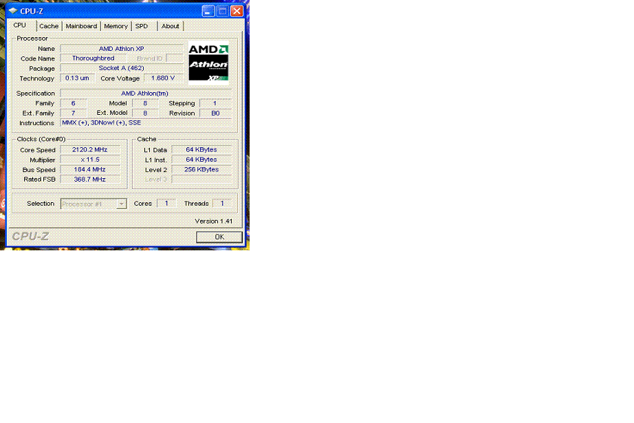Click the Name field 'AMD Athlon XP'
Viewport: 634px width, 423px height.
coord(121,49)
